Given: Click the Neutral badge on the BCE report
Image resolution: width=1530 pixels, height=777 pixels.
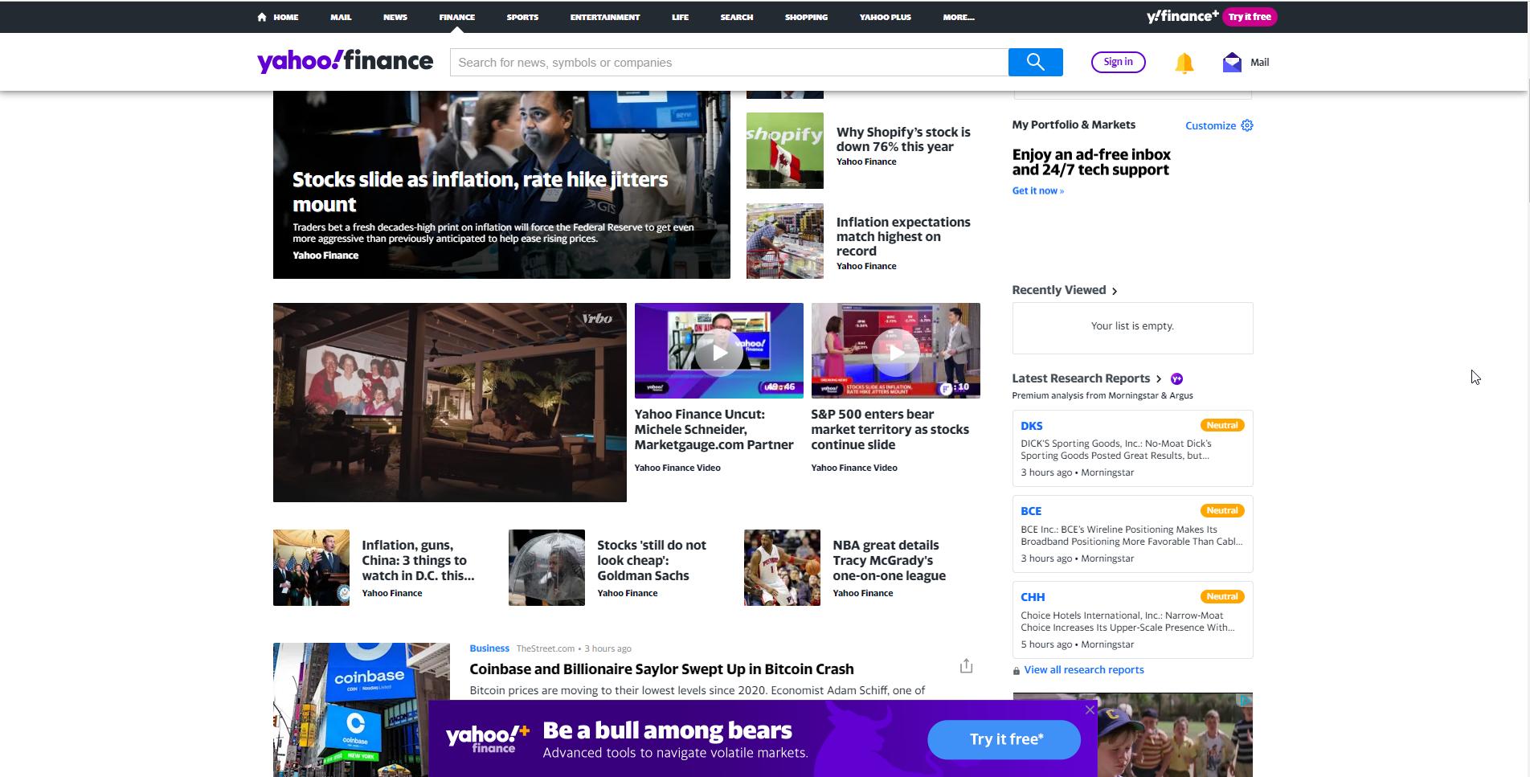Looking at the screenshot, I should click(x=1222, y=510).
